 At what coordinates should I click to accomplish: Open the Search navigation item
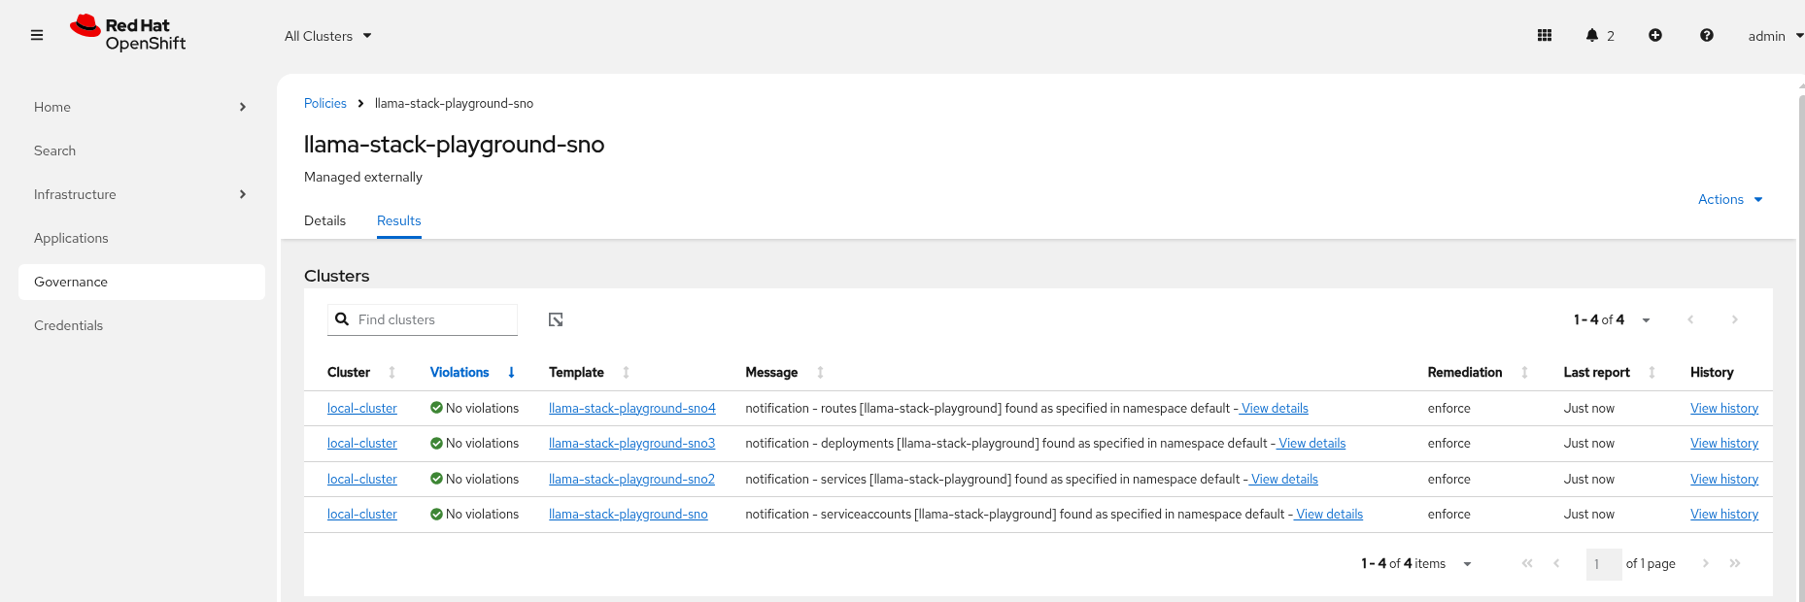coord(141,150)
